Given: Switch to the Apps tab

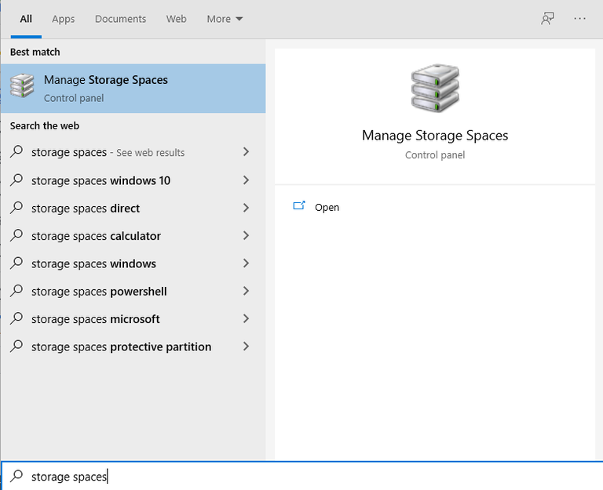Looking at the screenshot, I should (x=63, y=19).
